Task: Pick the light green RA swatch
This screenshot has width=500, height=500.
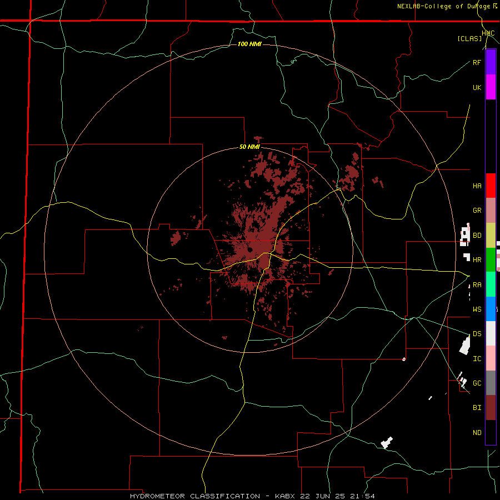Action: pos(491,284)
